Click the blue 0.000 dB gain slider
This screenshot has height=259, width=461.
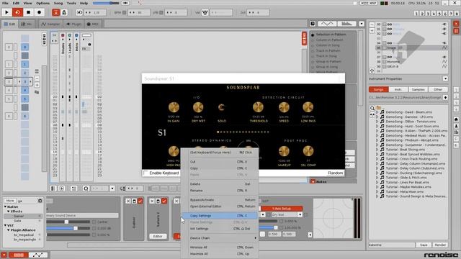(68, 229)
